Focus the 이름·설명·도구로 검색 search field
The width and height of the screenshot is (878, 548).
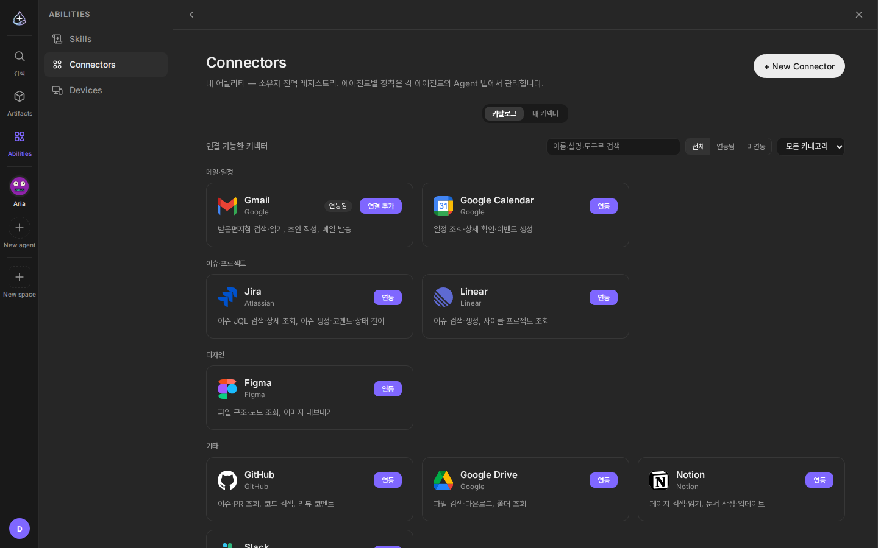[x=613, y=147]
